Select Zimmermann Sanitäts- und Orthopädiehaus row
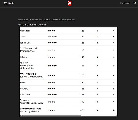This screenshot has width=138, height=120. point(68,110)
